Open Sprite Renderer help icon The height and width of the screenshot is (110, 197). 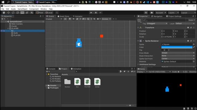(x=188, y=41)
